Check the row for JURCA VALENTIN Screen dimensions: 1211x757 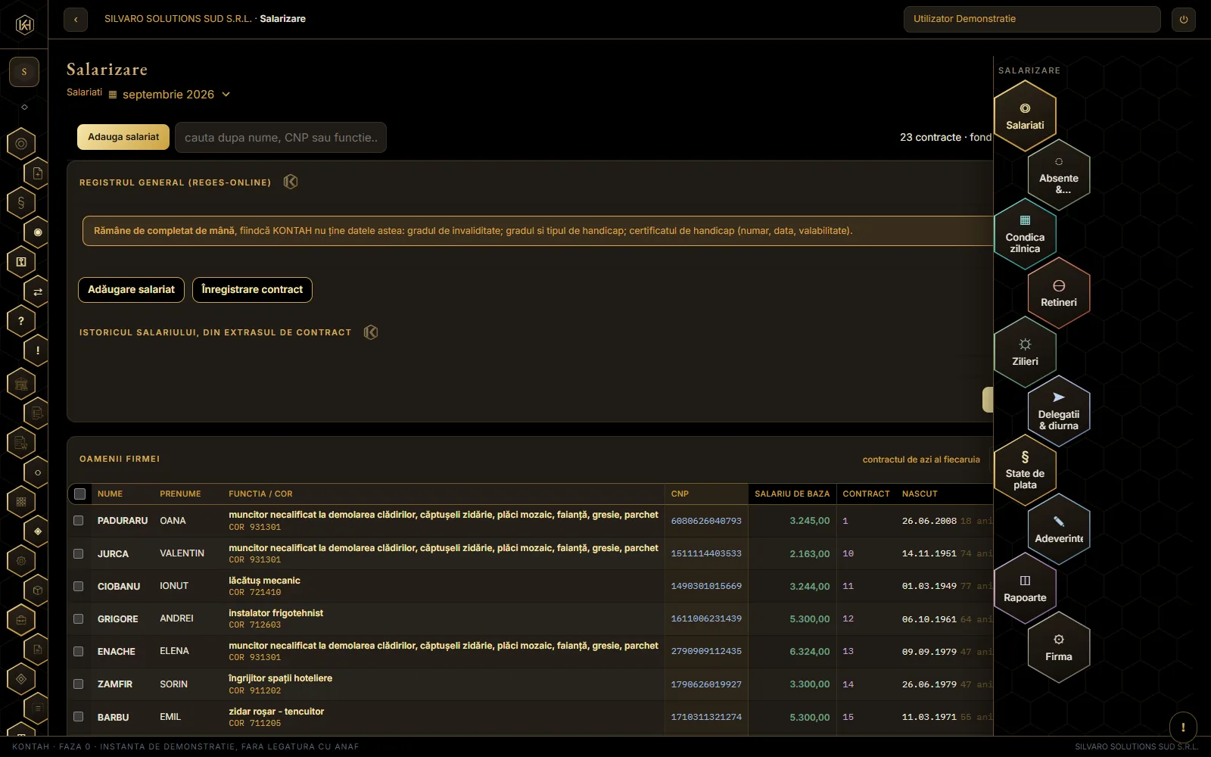click(x=78, y=553)
